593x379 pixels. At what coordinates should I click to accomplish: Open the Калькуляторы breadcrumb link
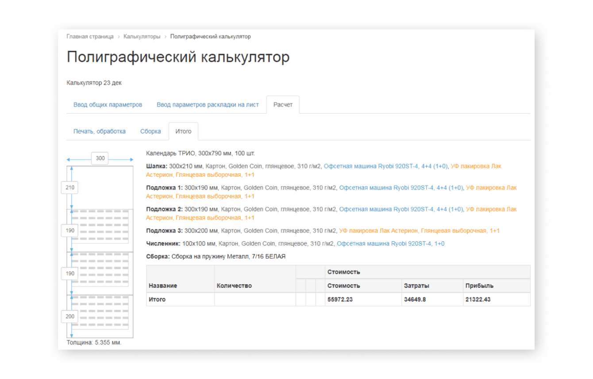142,37
